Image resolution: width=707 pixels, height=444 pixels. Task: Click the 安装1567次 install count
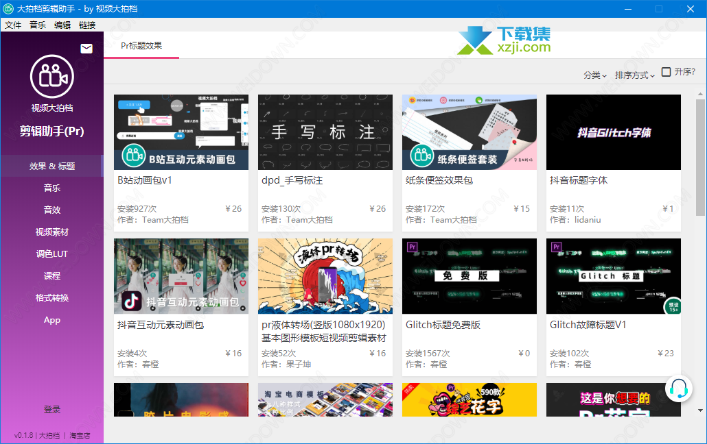428,354
